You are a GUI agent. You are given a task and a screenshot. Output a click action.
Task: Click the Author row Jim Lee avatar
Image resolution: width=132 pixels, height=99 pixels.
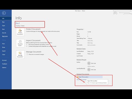pos(89,63)
